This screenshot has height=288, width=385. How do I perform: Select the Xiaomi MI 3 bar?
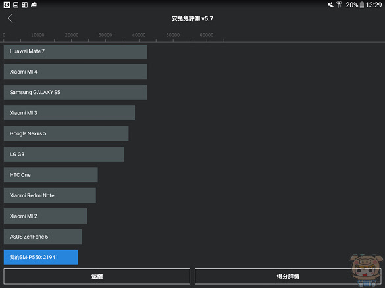tap(69, 113)
